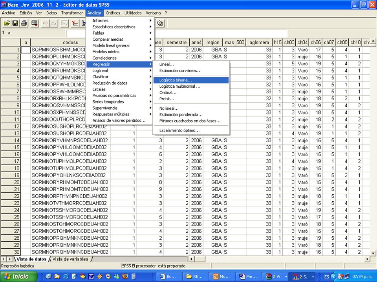Click the 'aglomera' column header
Image resolution: width=377 pixels, height=282 pixels.
[259, 42]
